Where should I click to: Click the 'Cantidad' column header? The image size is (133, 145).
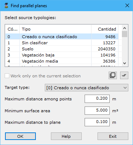(x=105, y=29)
